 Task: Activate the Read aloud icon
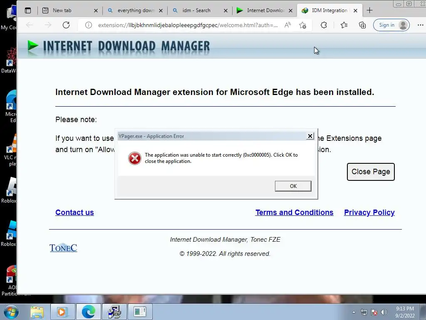(x=287, y=25)
